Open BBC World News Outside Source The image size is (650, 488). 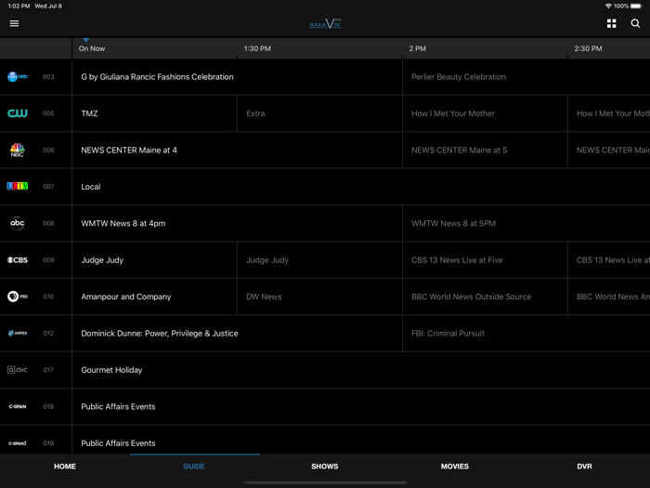(x=485, y=297)
